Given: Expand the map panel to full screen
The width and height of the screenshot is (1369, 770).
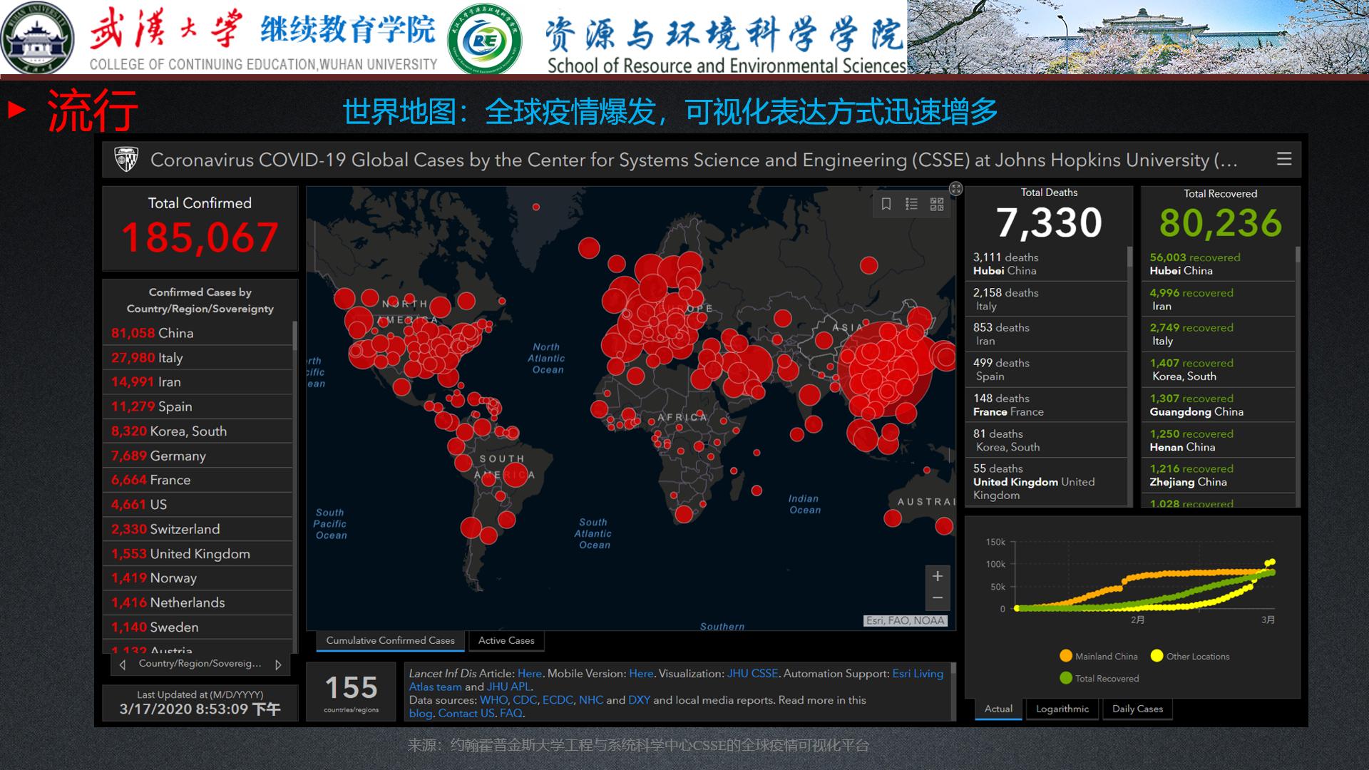Looking at the screenshot, I should [x=956, y=189].
